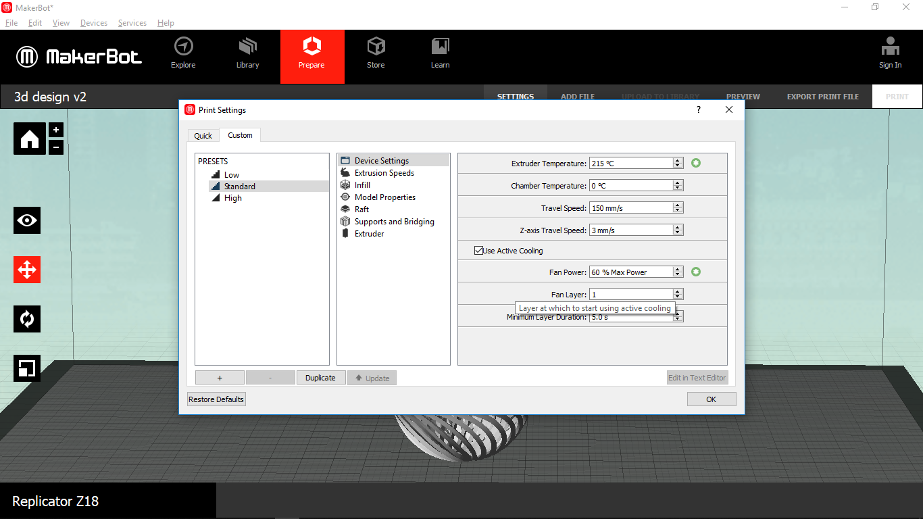Viewport: 923px width, 519px height.
Task: Click Restore Defaults
Action: click(216, 399)
